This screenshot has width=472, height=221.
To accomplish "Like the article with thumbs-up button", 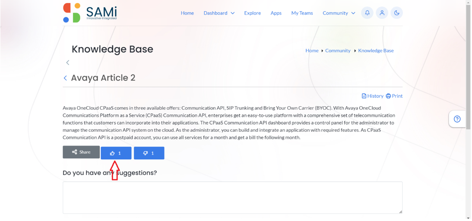I will [x=116, y=153].
